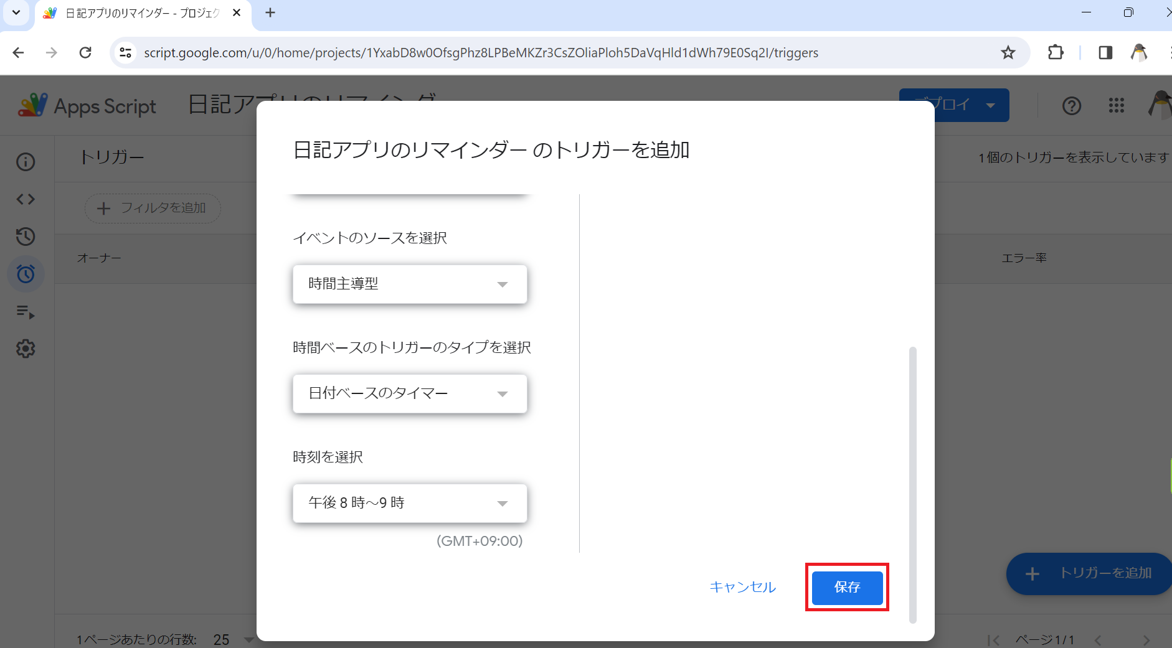This screenshot has width=1172, height=648.
Task: Open the Executions list icon in sidebar
Action: point(26,311)
